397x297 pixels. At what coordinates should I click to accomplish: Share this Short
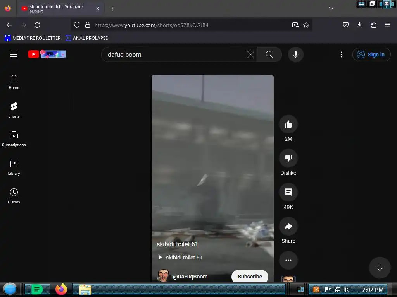[288, 226]
